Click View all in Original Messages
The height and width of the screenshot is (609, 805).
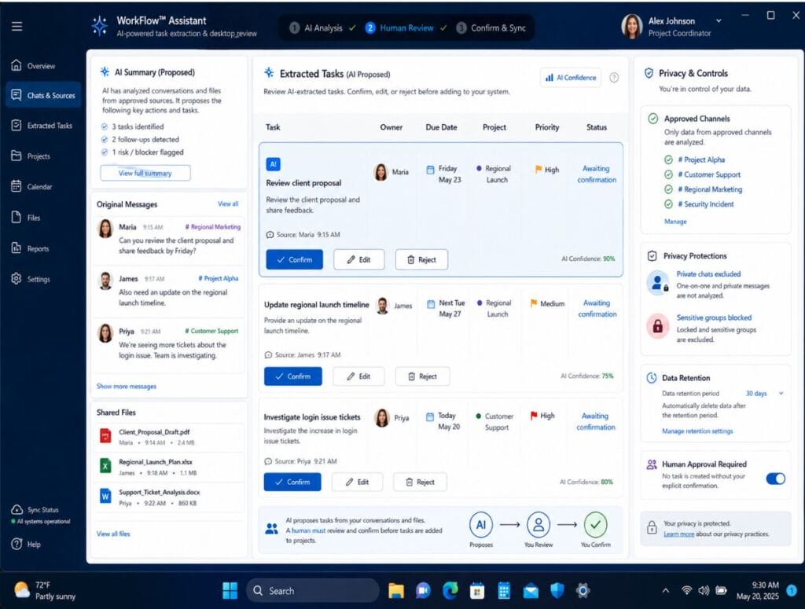pos(228,204)
